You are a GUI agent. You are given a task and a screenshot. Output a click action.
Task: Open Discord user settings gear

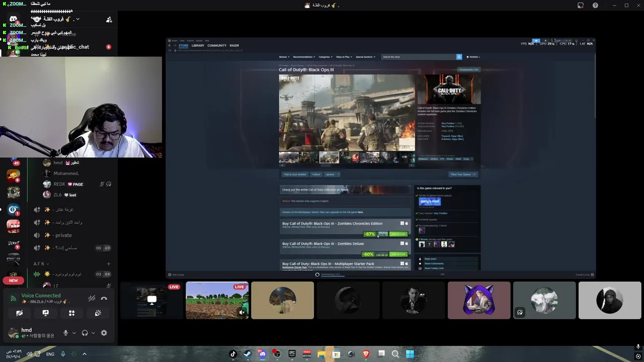[x=104, y=333]
